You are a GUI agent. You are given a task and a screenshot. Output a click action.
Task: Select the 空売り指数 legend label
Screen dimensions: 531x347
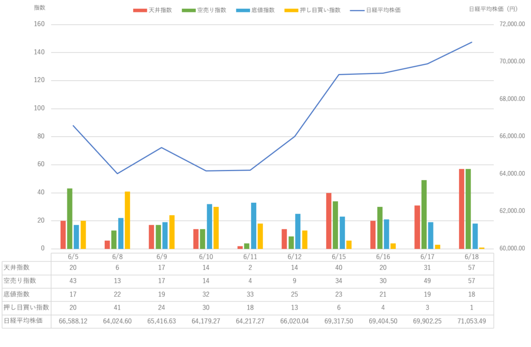click(212, 10)
